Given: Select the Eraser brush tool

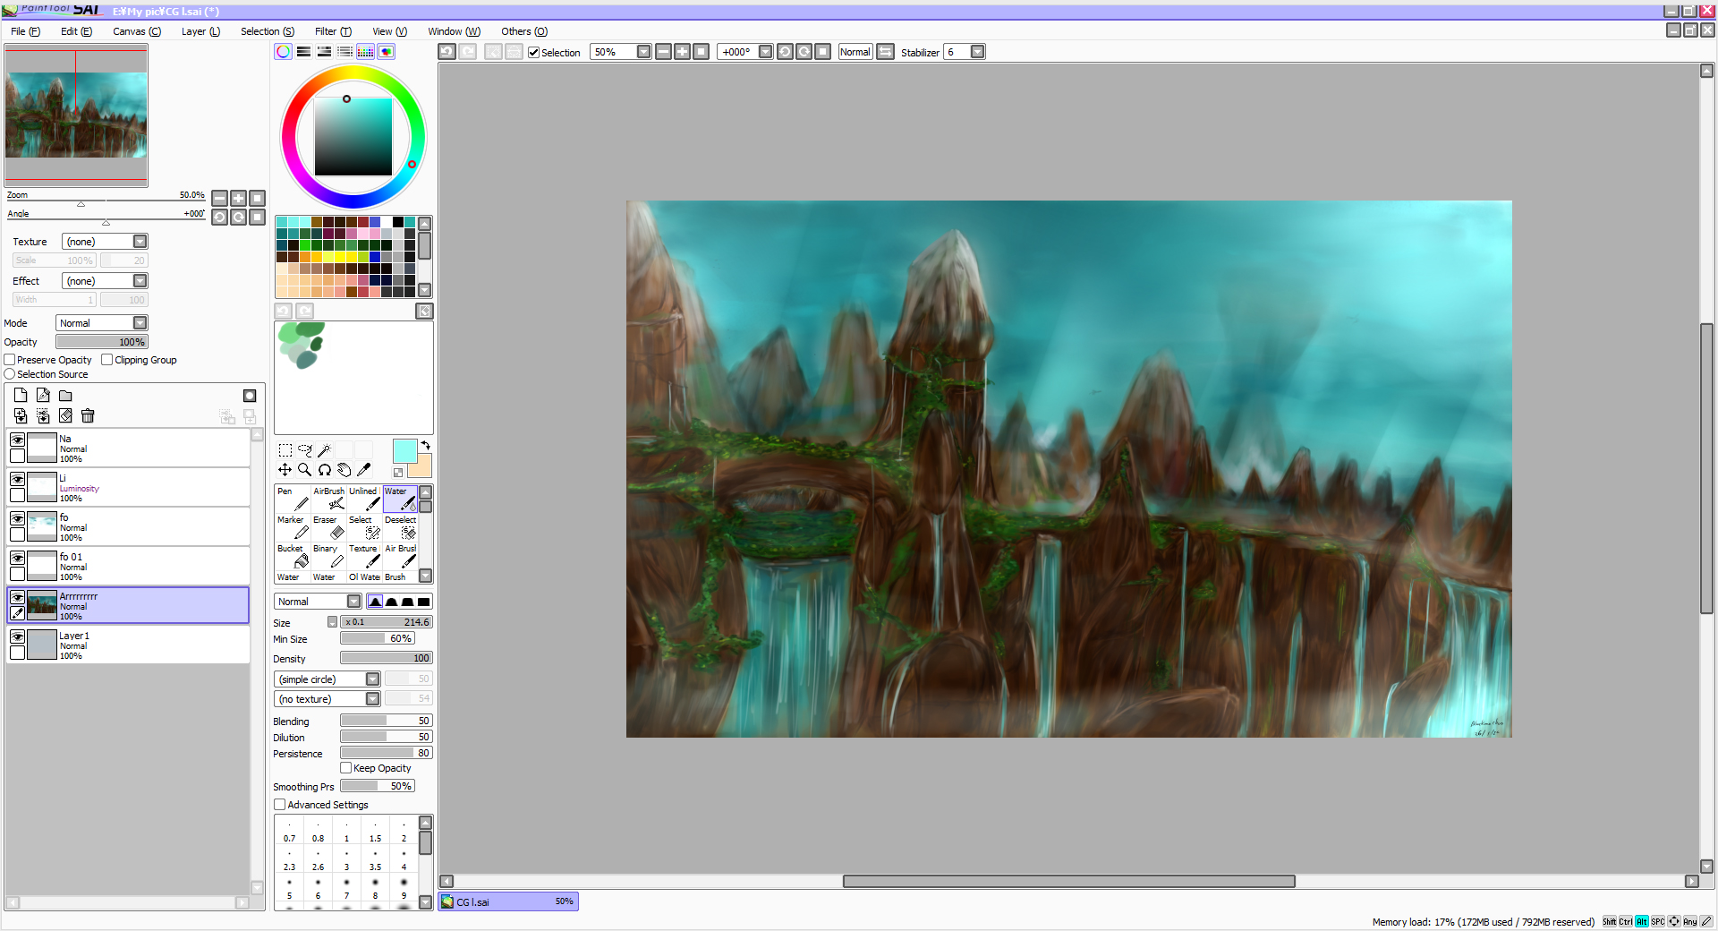Looking at the screenshot, I should coord(328,527).
